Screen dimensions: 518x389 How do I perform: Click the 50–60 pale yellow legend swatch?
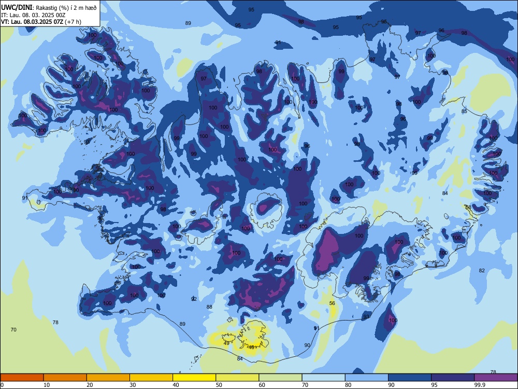[238, 378]
